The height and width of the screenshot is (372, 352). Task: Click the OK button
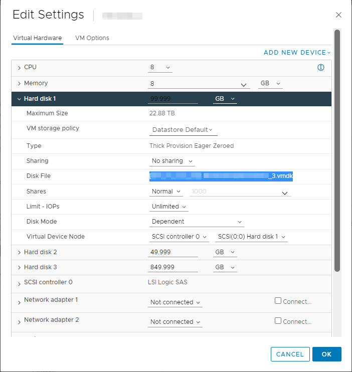(x=326, y=354)
